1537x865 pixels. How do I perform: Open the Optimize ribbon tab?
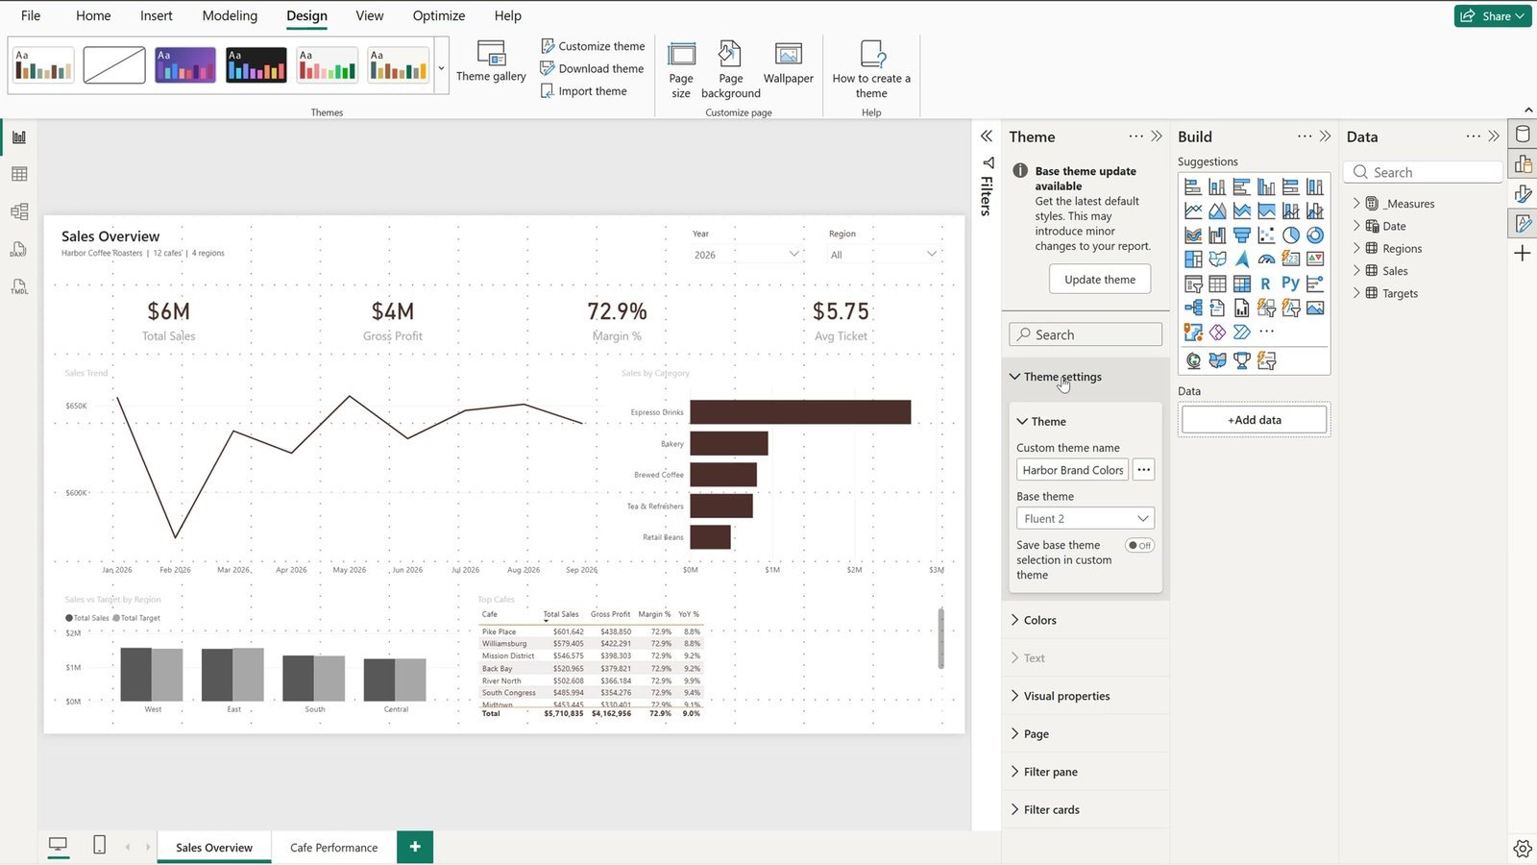[439, 15]
